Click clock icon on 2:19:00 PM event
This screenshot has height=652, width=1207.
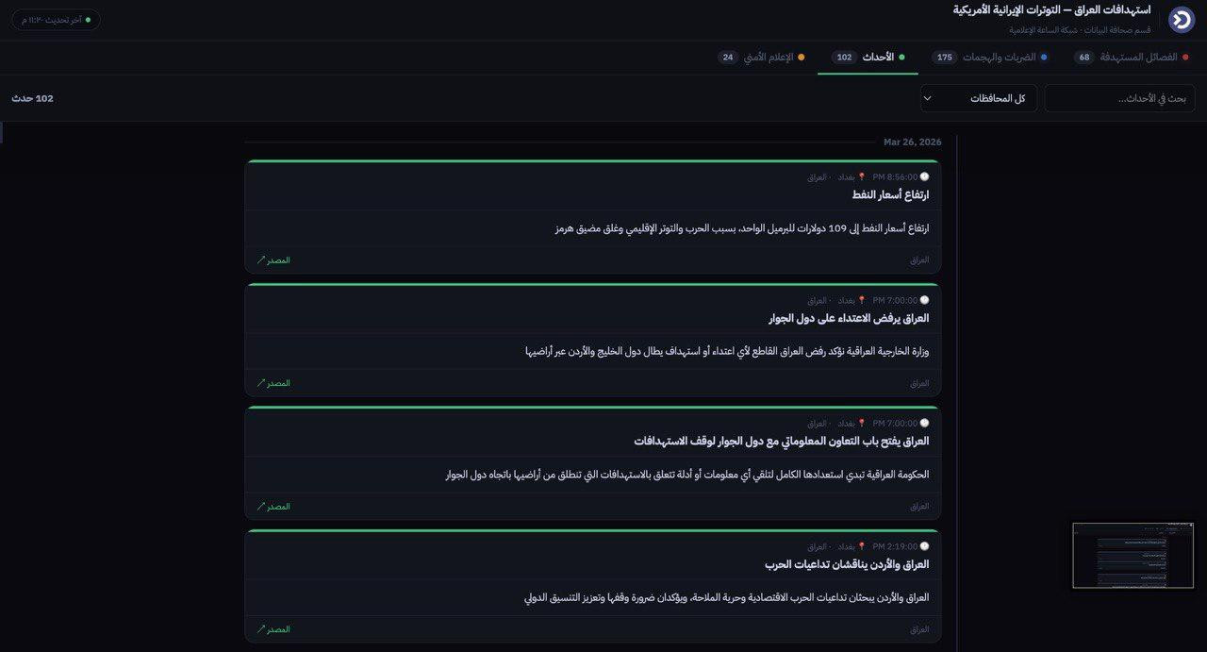point(924,546)
